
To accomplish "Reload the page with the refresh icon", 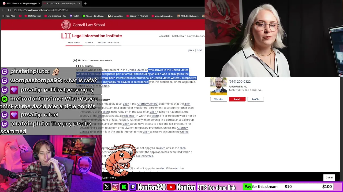I will [9, 10].
